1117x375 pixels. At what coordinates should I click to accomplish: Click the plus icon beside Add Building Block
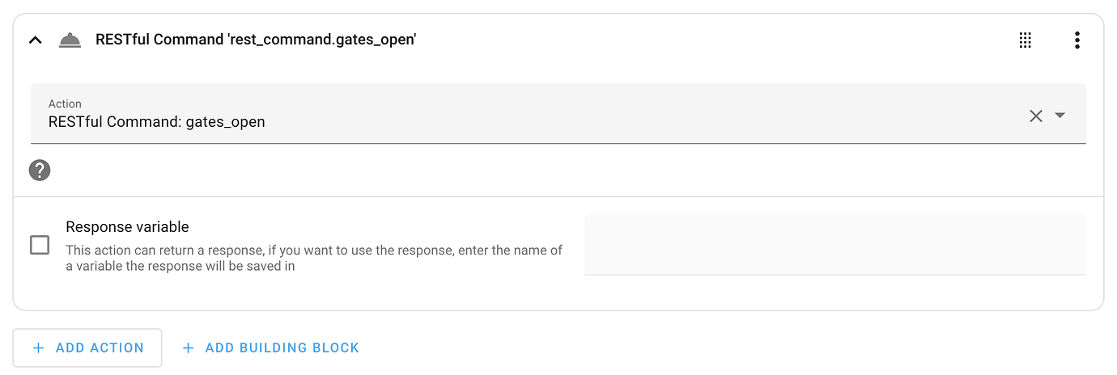tap(188, 348)
